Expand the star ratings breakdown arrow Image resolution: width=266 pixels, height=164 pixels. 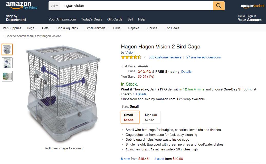click(145, 57)
